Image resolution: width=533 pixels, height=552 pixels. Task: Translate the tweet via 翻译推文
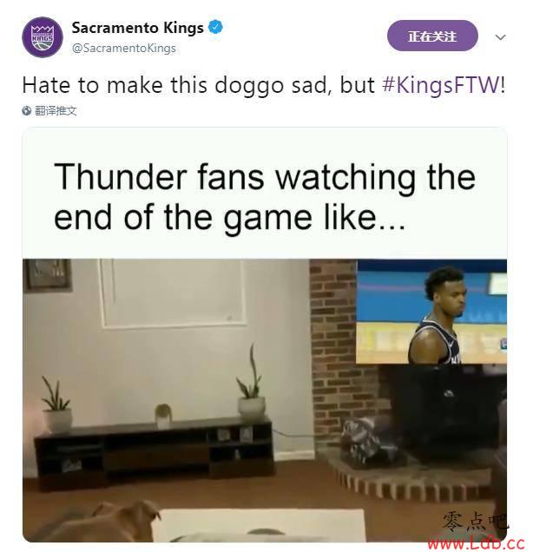(x=56, y=111)
